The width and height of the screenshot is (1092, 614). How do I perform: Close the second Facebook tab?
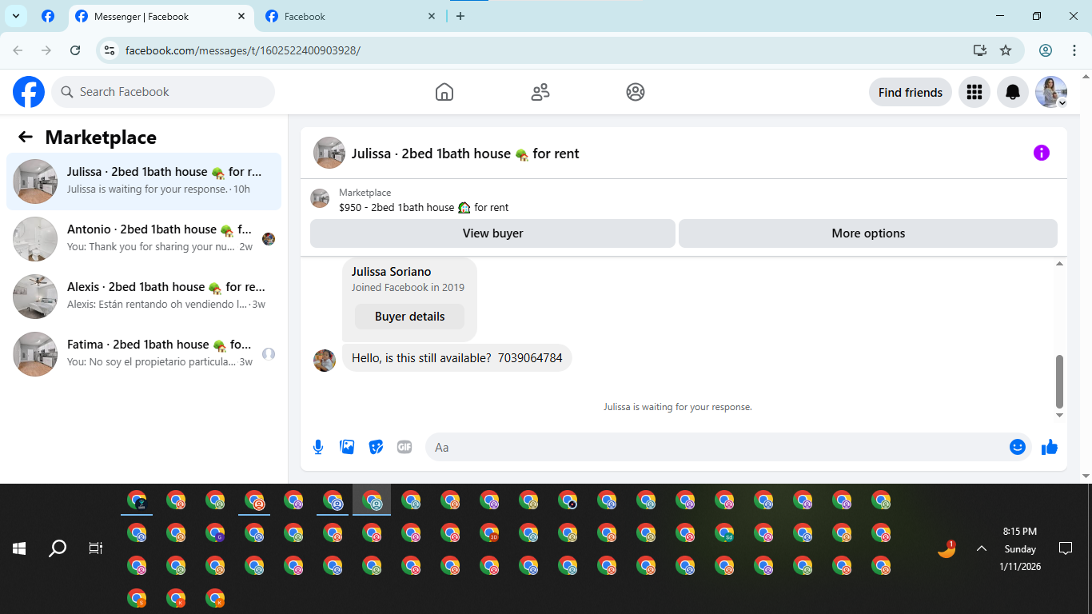point(432,16)
